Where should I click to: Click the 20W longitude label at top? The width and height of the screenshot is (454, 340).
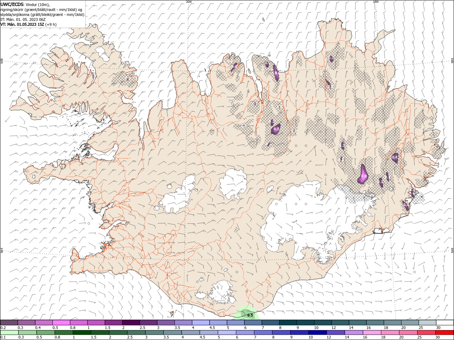point(189,2)
